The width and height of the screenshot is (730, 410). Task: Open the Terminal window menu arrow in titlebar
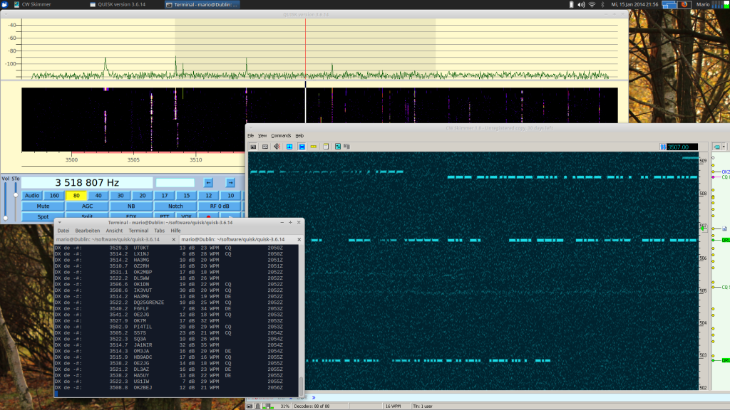[60, 222]
